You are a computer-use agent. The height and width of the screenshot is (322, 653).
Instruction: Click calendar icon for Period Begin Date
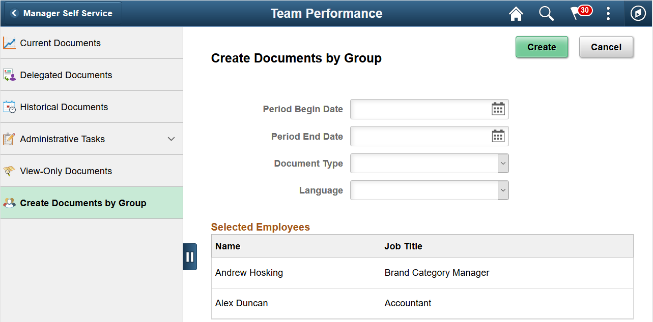(x=498, y=109)
